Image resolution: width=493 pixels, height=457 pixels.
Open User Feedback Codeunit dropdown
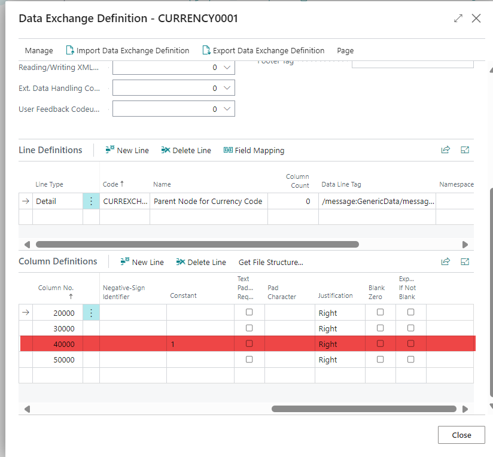(227, 109)
